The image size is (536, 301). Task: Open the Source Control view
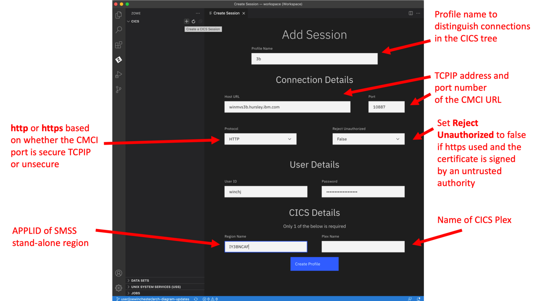click(119, 89)
